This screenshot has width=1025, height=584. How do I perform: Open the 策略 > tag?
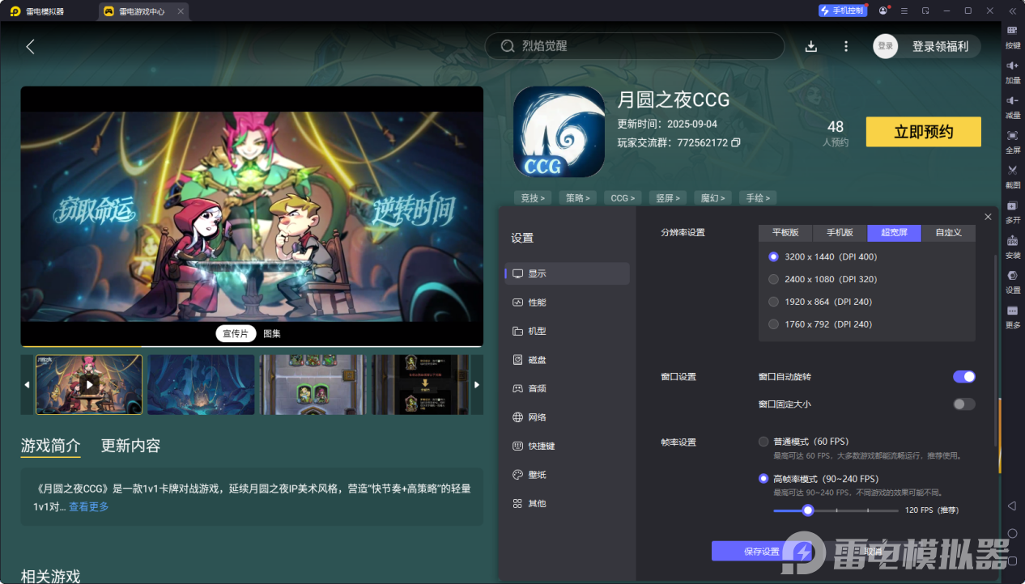pyautogui.click(x=578, y=197)
